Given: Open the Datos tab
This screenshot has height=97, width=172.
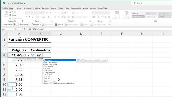Looking at the screenshot, I should (x=53, y=8).
